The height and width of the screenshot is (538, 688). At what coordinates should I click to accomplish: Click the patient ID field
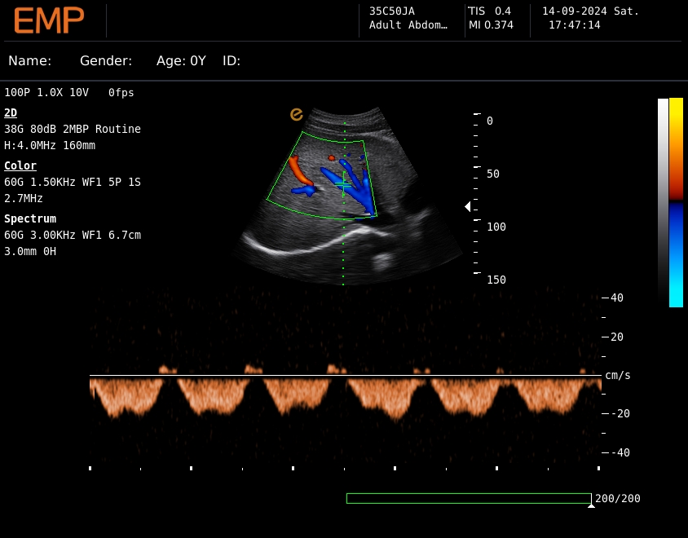click(x=232, y=61)
